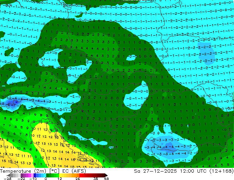Screen dimensions: 234x180
Task: Click the yellow segment of the temperature scale
Action: pos(60,175)
